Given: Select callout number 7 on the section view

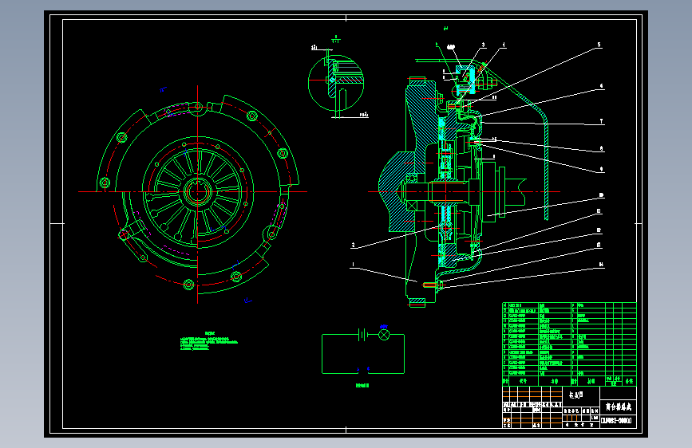Looking at the screenshot, I should click(601, 121).
